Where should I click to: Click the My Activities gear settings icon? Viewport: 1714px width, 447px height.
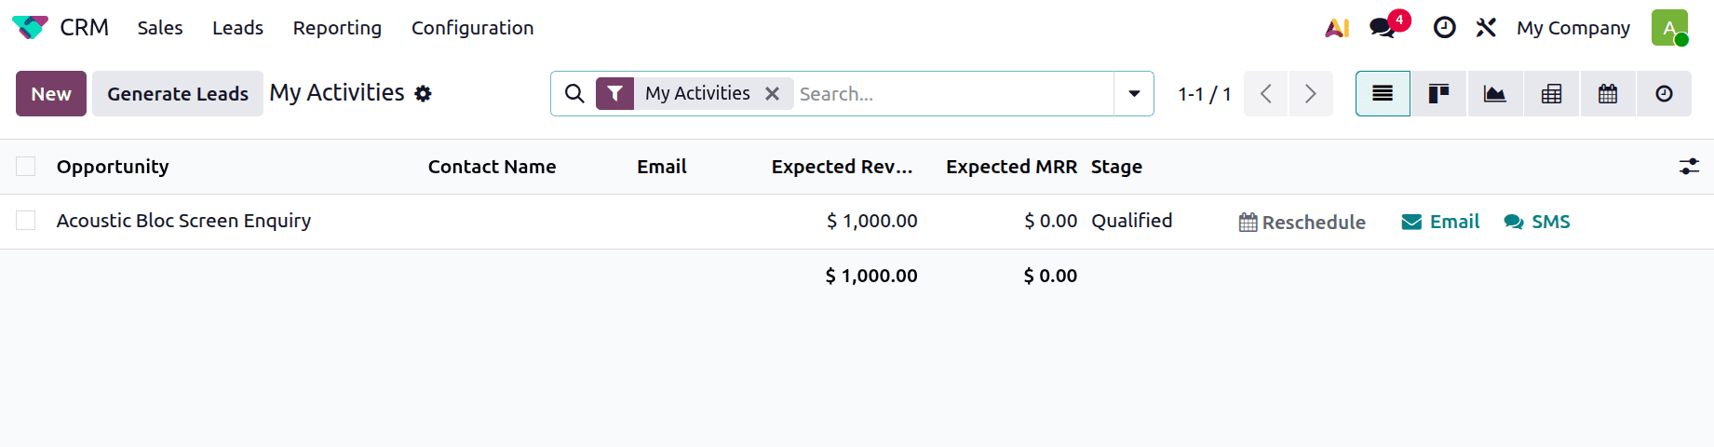pos(423,94)
